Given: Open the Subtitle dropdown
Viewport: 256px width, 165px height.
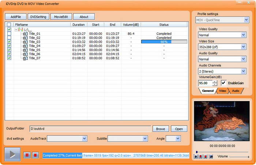Looking at the screenshot, I should click(x=145, y=139).
